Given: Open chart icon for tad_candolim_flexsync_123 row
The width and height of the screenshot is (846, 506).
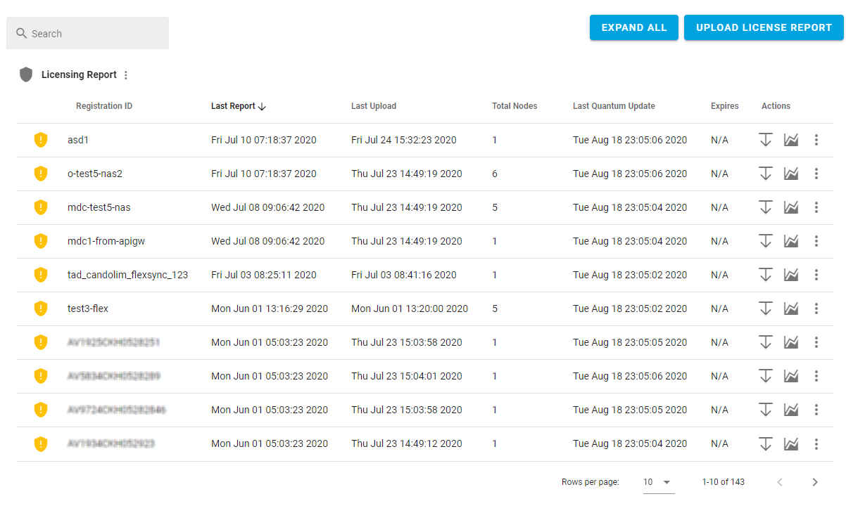Looking at the screenshot, I should click(x=791, y=275).
